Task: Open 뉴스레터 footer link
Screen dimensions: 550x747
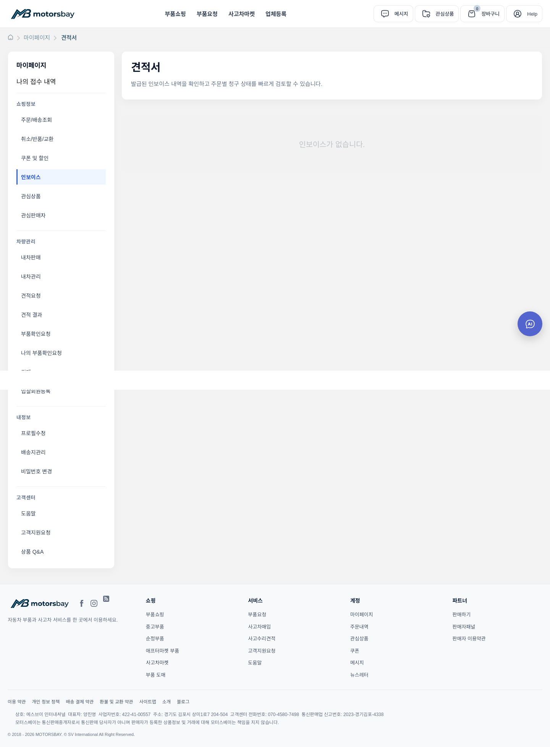Action: point(359,675)
